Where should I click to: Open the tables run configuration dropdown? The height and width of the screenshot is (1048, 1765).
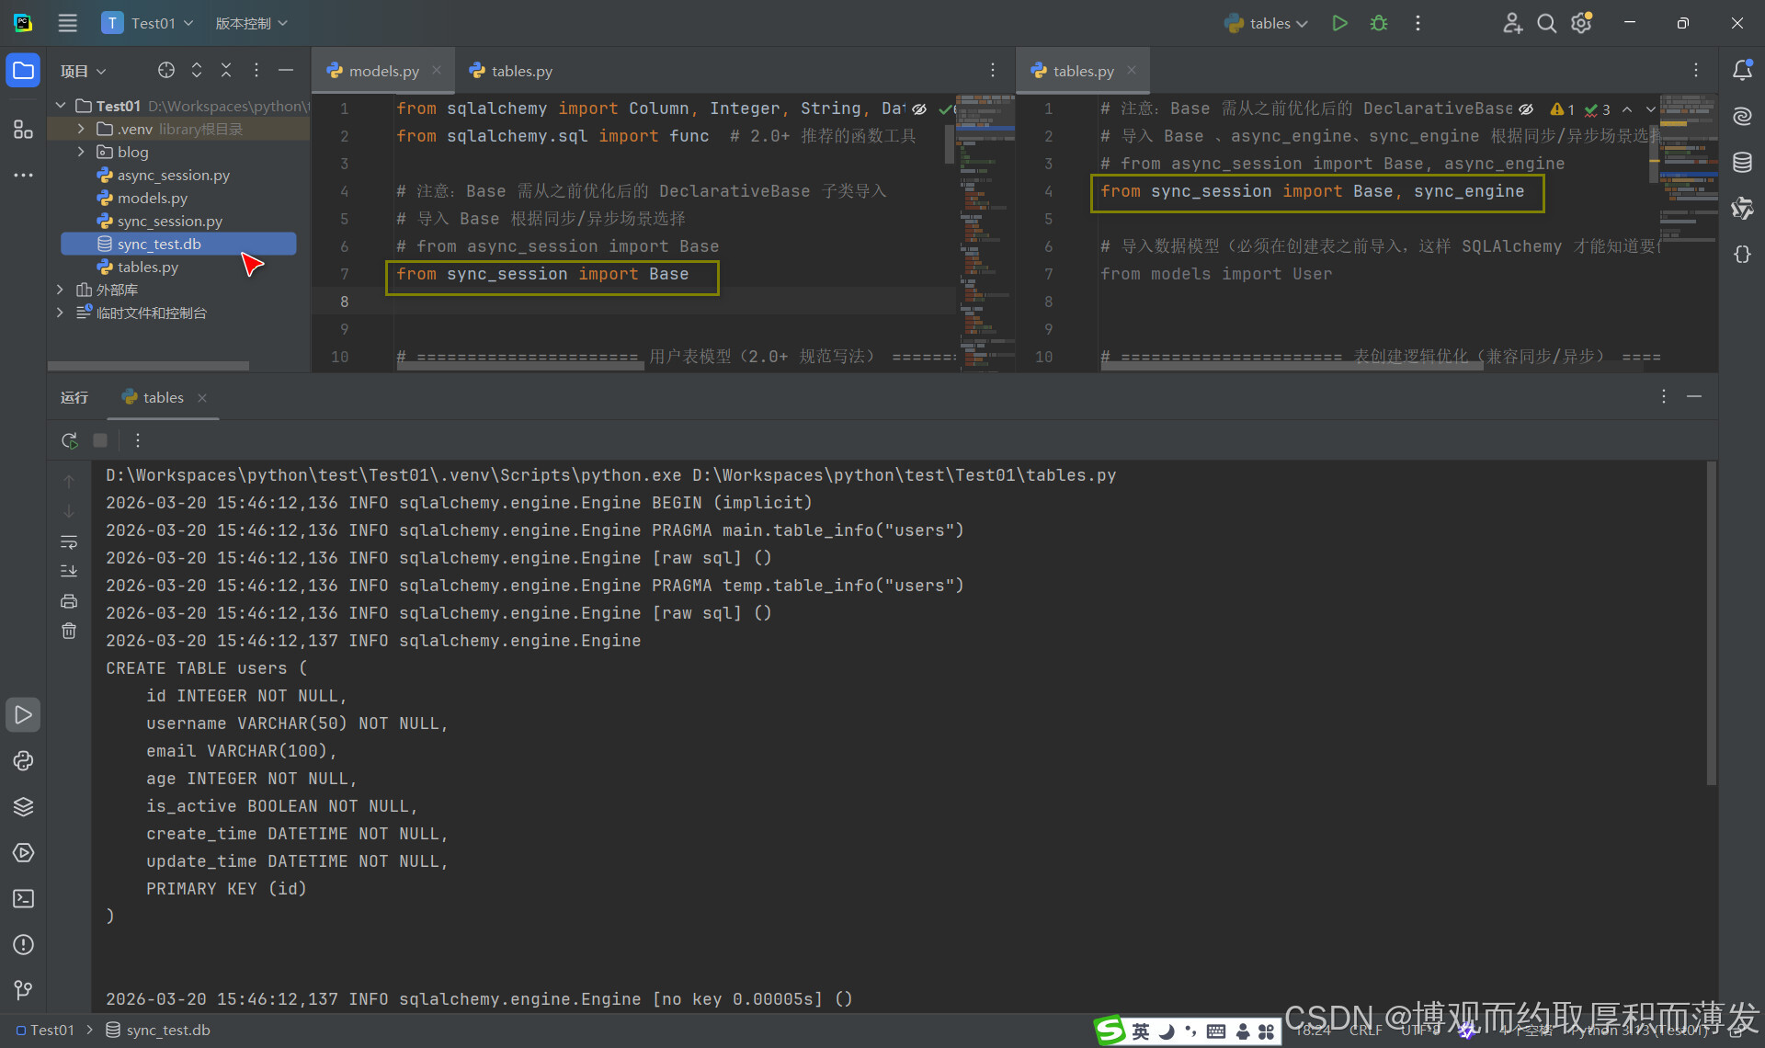[1278, 23]
